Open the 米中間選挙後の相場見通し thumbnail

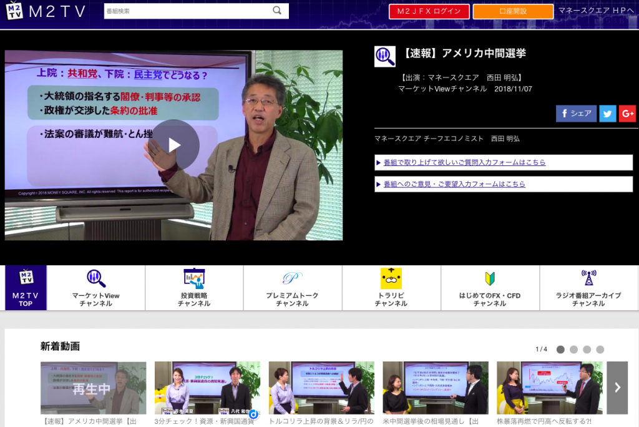tap(436, 388)
